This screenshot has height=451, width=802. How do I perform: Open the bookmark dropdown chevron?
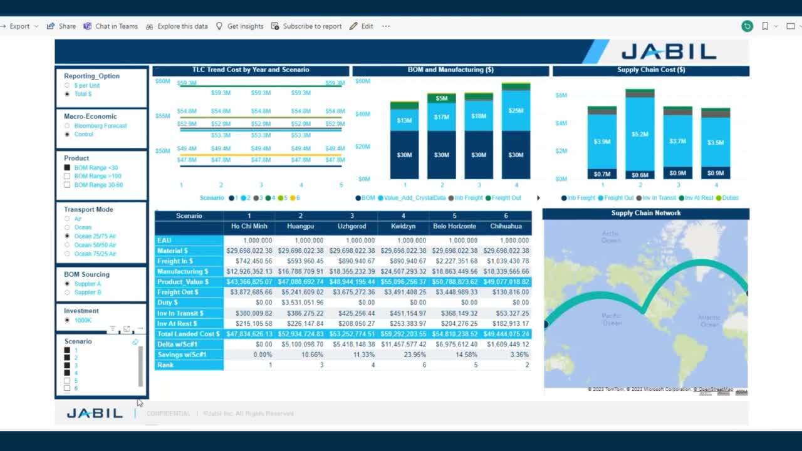[776, 26]
